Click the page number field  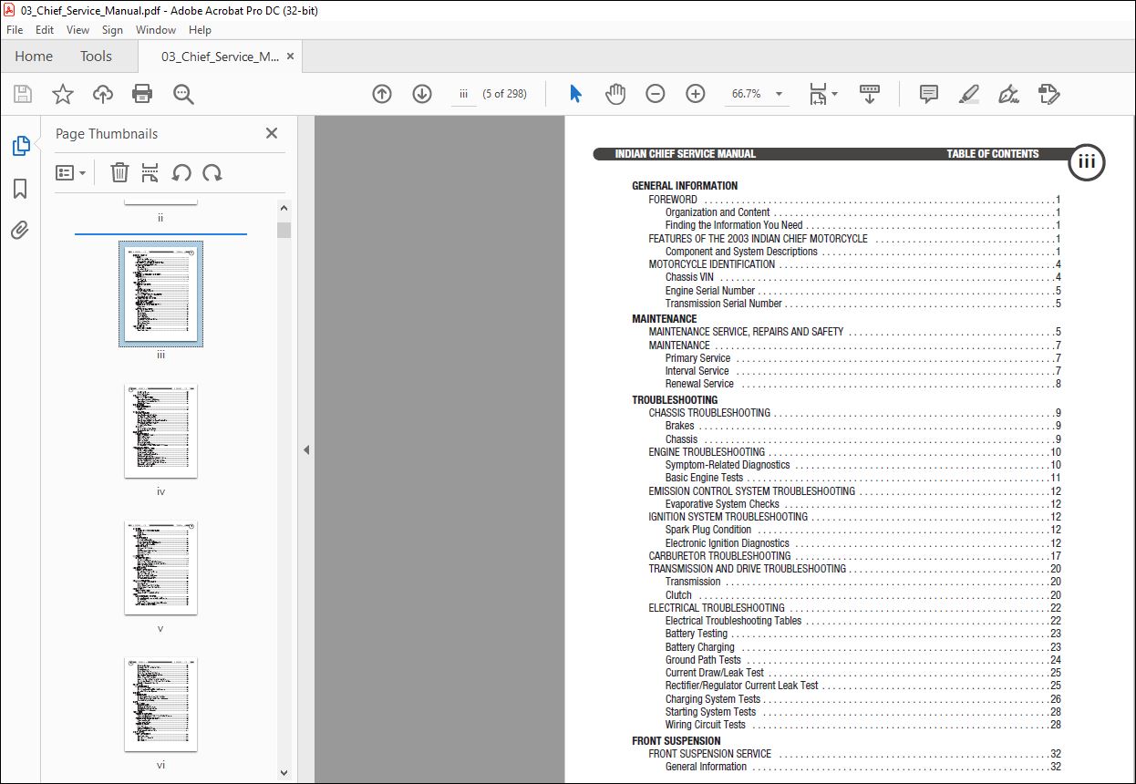[464, 94]
